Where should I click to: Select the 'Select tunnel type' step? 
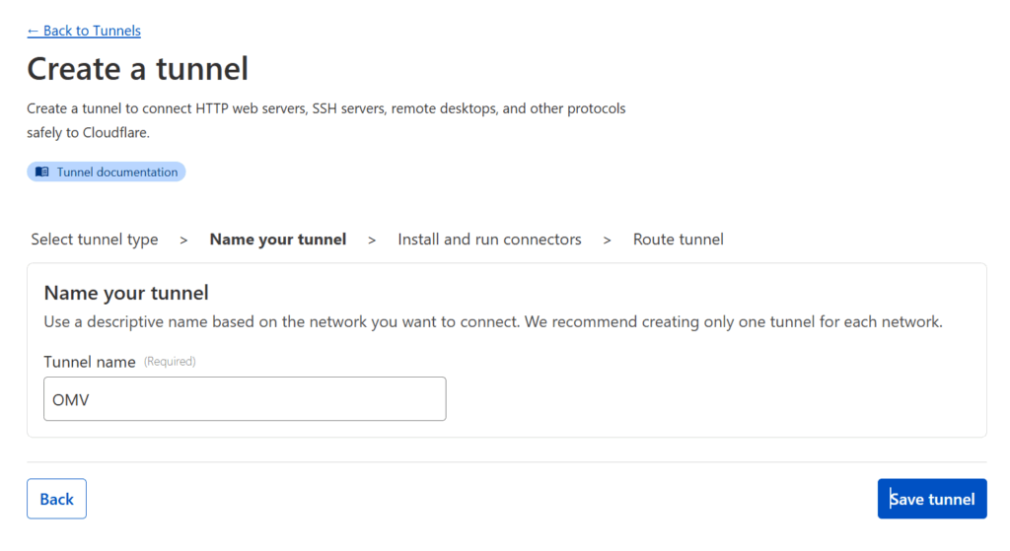click(95, 240)
